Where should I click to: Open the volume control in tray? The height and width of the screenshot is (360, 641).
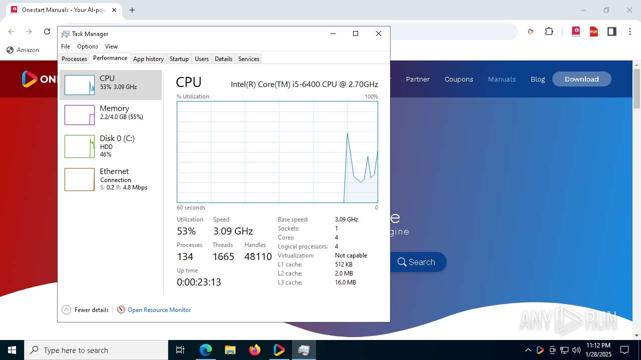point(576,350)
